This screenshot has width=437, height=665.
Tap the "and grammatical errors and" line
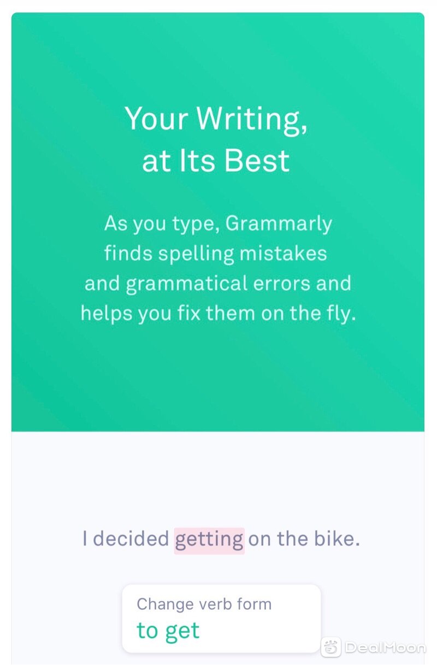(217, 284)
